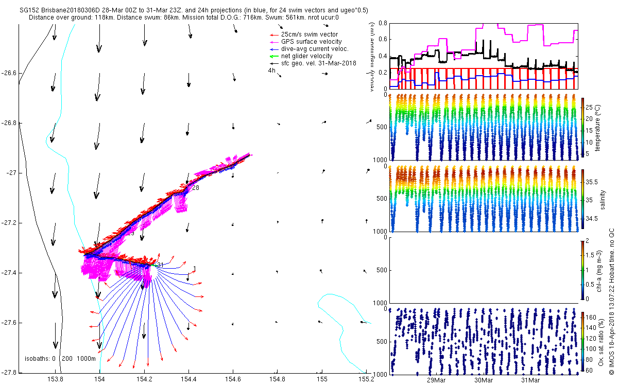Click the '-27.4' latitude tick label

tap(8, 273)
